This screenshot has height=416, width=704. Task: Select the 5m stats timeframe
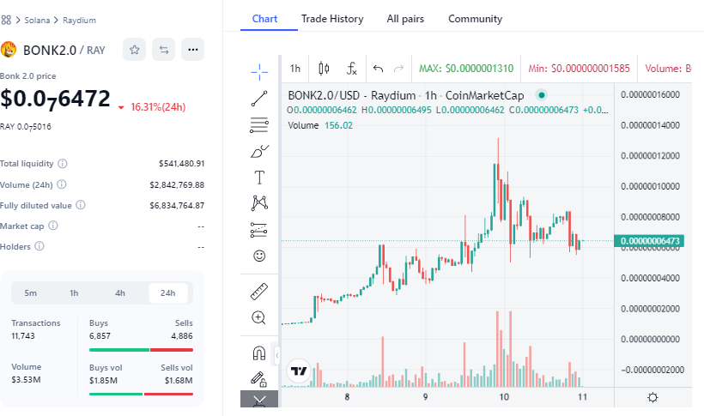tap(31, 293)
